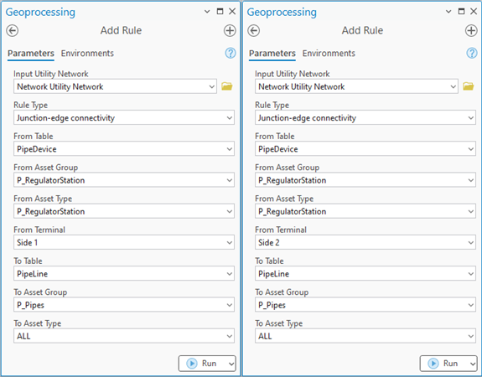Go back using right panel's back arrow
Screen dimensions: 482x377
[254, 31]
